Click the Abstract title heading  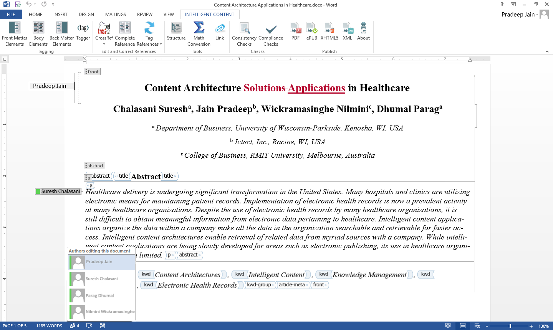[146, 177]
